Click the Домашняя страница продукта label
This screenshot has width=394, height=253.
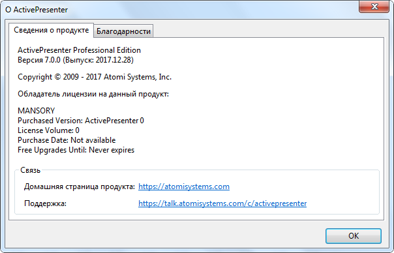80,186
